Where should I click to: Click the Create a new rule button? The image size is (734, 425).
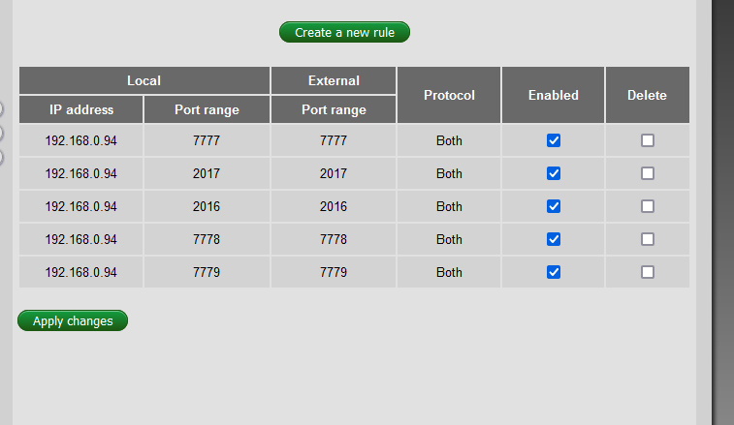tap(344, 33)
